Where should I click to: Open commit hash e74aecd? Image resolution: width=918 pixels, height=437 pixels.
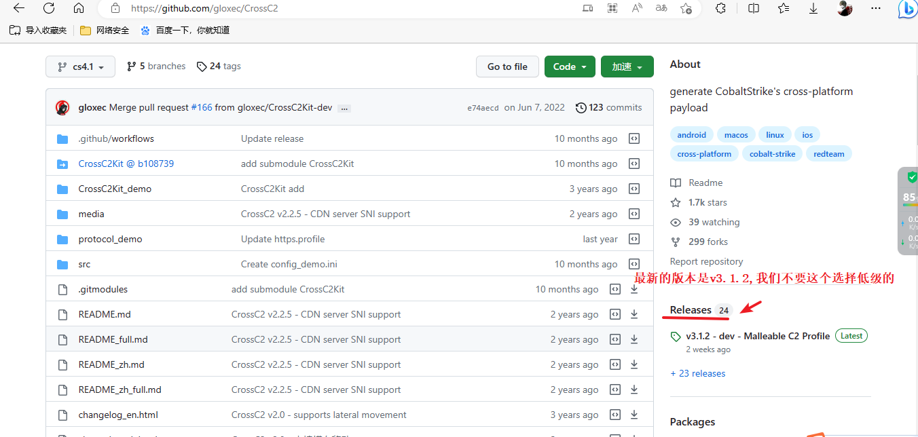click(x=483, y=108)
